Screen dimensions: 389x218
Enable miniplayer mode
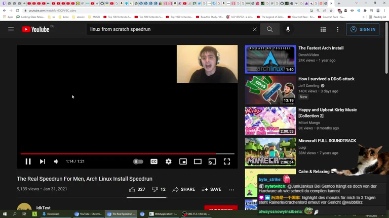pyautogui.click(x=183, y=161)
